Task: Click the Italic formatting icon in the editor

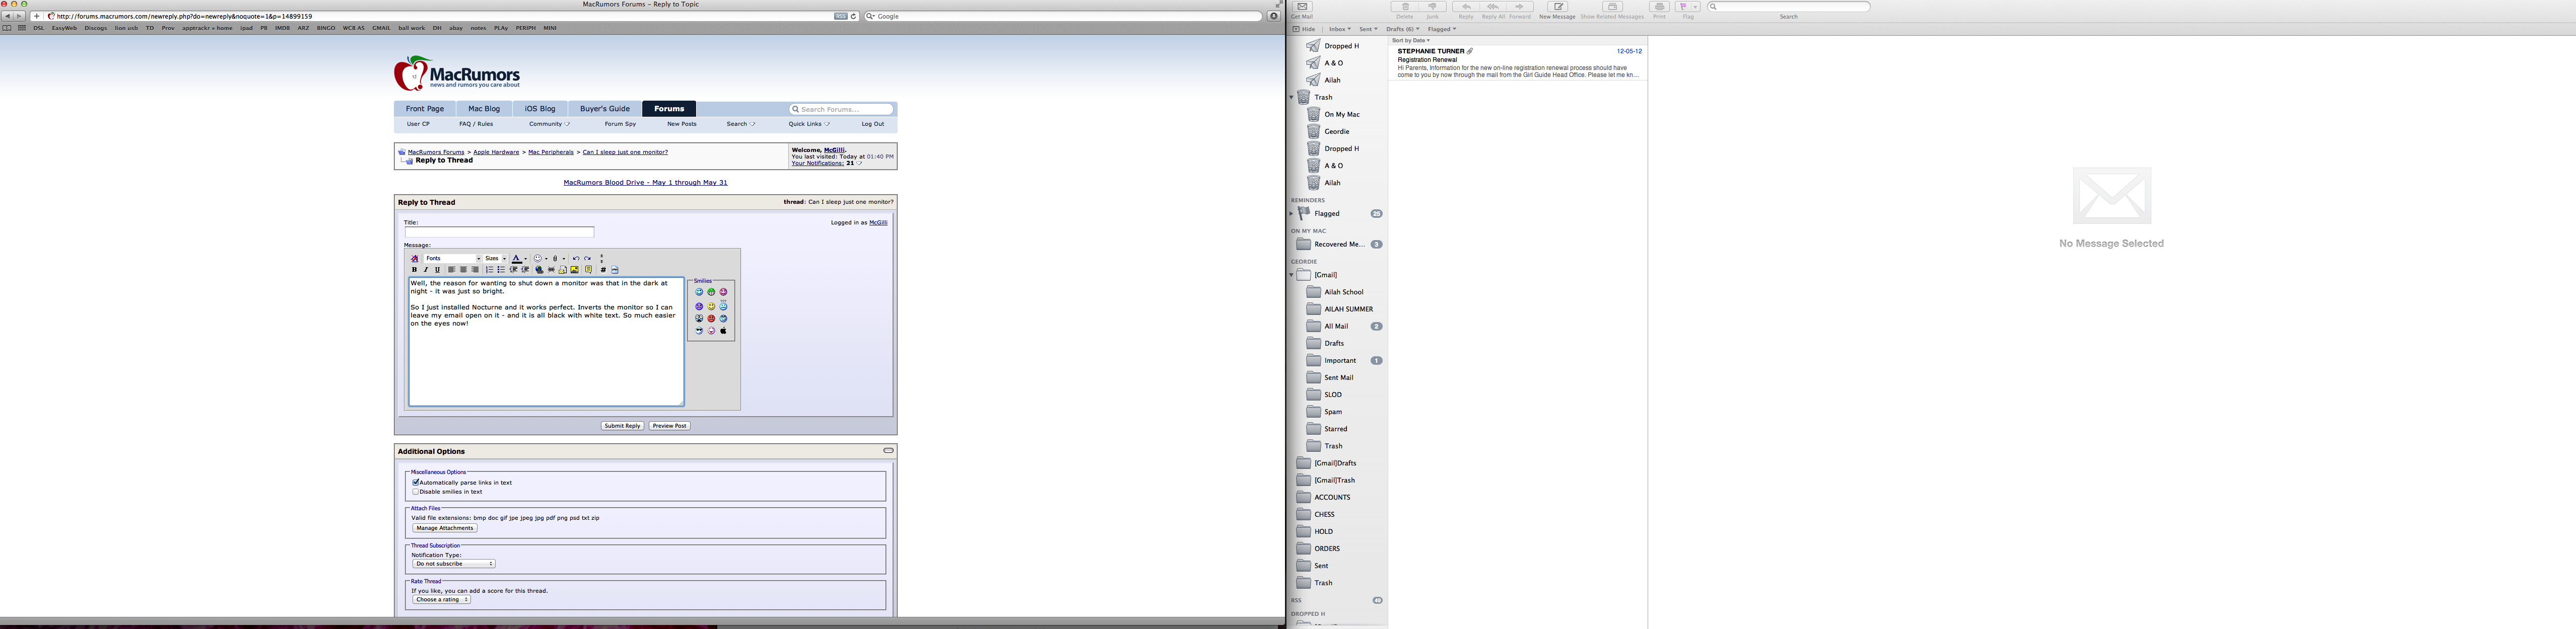Action: point(426,270)
